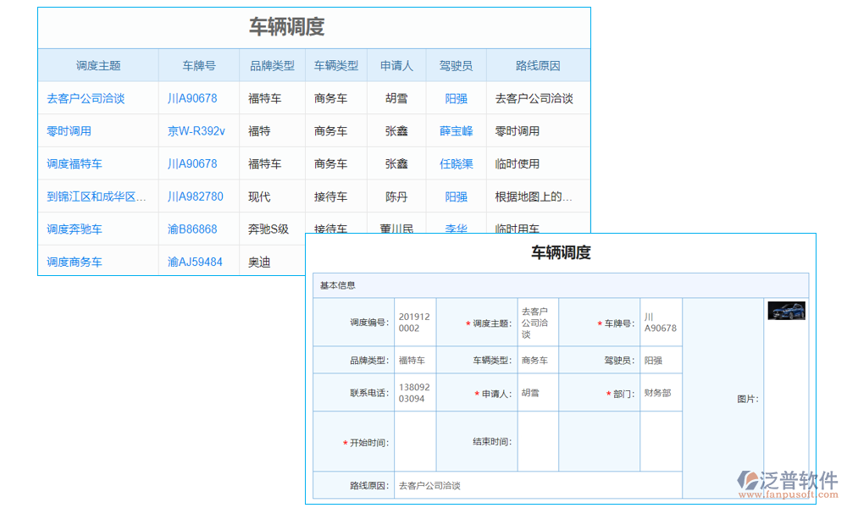View driver 任晓渠 details
Screen dimensions: 847x508
click(457, 163)
